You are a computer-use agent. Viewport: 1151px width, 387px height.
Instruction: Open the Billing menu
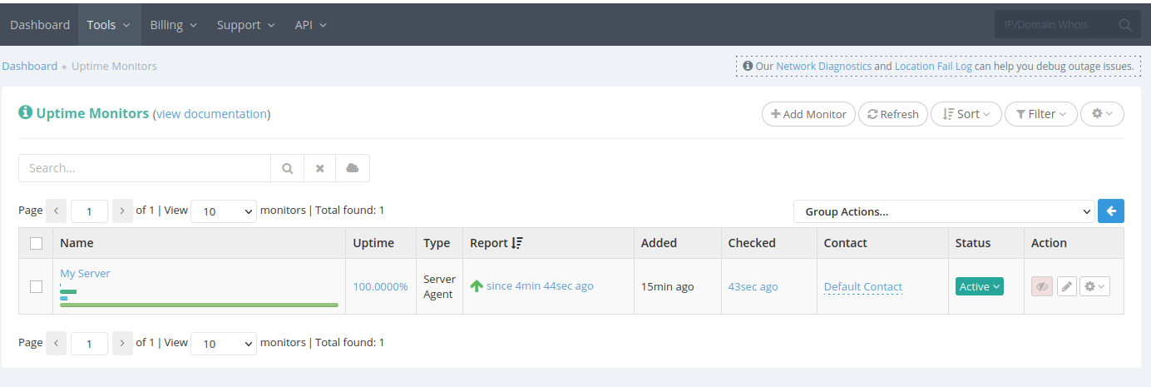(x=174, y=25)
